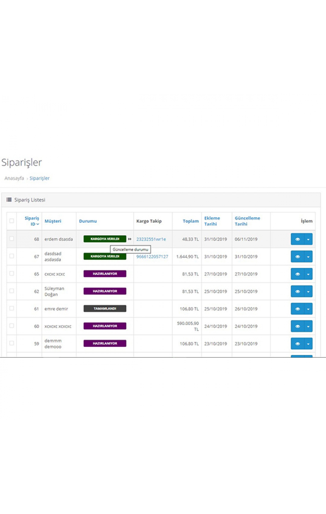This screenshot has height=514, width=326.
Task: Expand the action dropdown for order 68
Action: pyautogui.click(x=308, y=239)
